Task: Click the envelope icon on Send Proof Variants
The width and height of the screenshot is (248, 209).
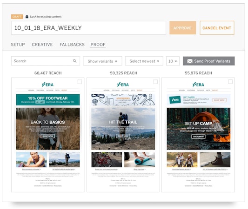Action: pos(190,61)
